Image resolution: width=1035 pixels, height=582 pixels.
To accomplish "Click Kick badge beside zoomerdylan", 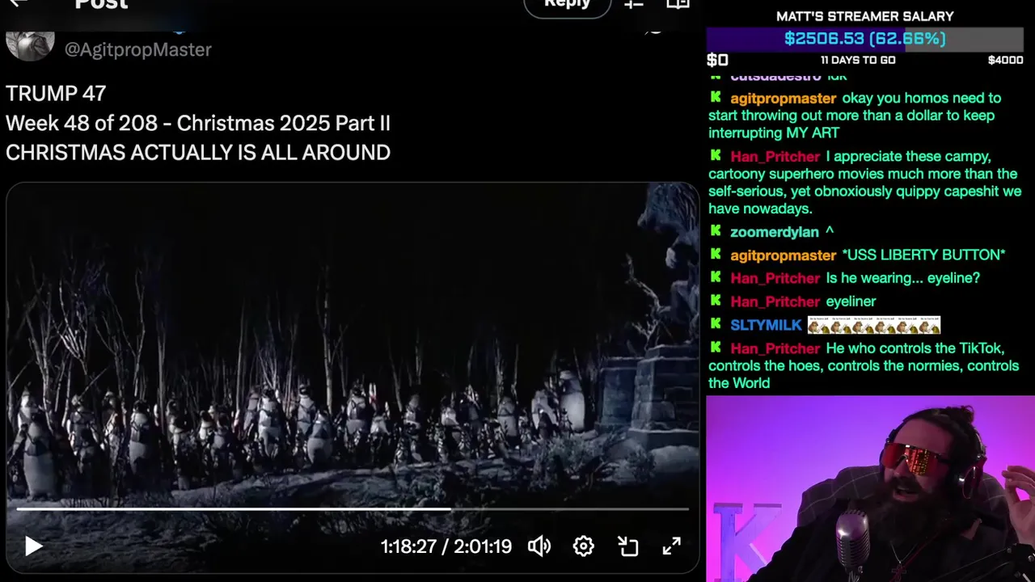I will pyautogui.click(x=716, y=231).
